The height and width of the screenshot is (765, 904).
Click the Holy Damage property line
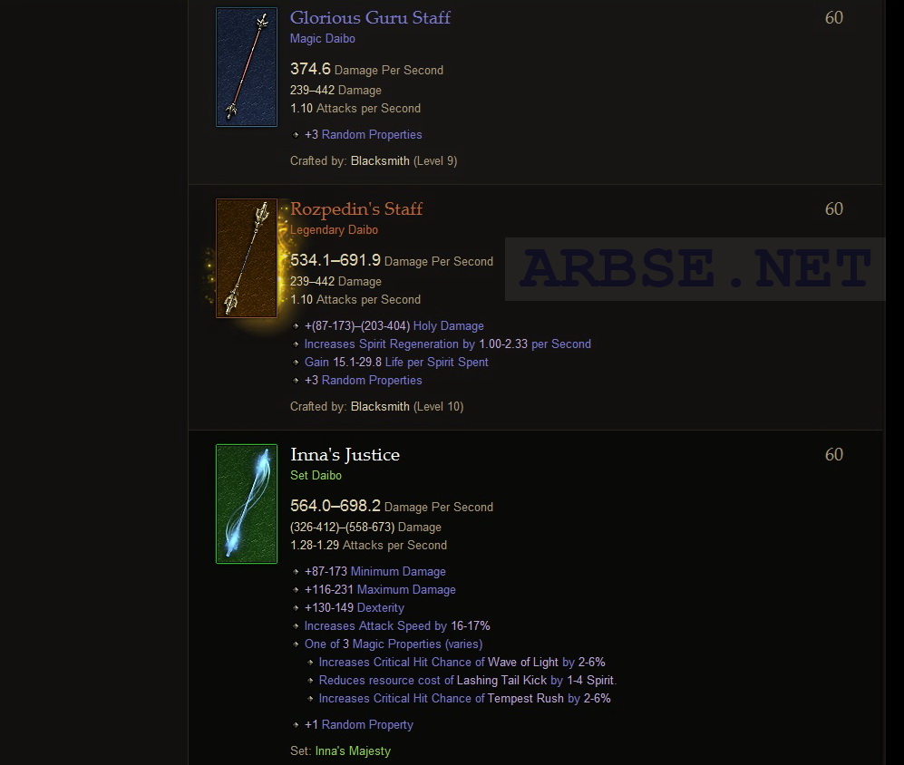pyautogui.click(x=394, y=326)
